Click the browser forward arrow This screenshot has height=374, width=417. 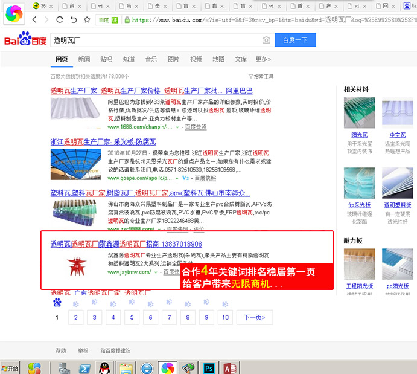[46, 19]
